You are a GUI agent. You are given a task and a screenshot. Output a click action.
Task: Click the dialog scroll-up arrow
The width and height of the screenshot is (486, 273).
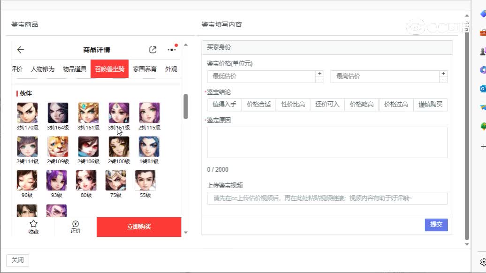[x=467, y=15]
